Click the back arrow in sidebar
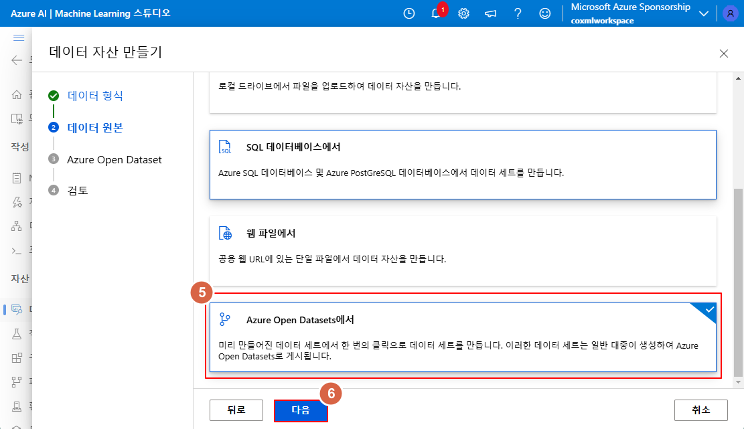Image resolution: width=744 pixels, height=429 pixels. 17,60
